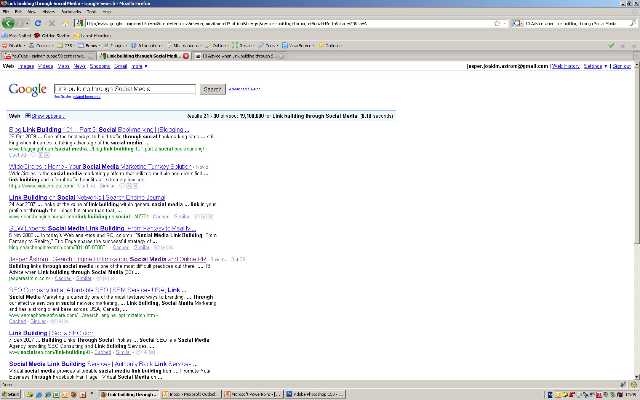Open Latest Headlines feed bookmark
The width and height of the screenshot is (640, 400).
[x=93, y=36]
